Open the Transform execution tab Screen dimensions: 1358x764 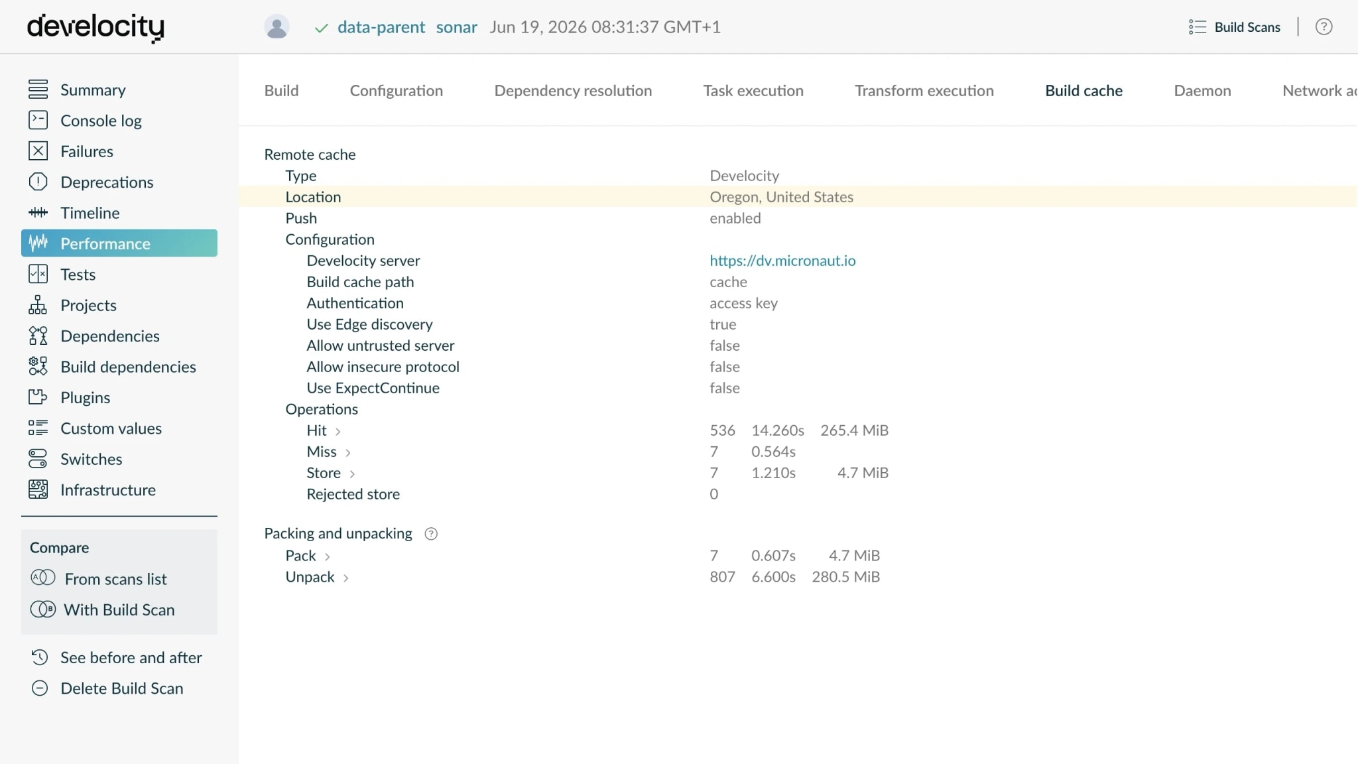click(x=924, y=90)
